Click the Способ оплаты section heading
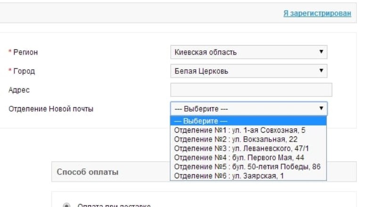 [x=88, y=172]
